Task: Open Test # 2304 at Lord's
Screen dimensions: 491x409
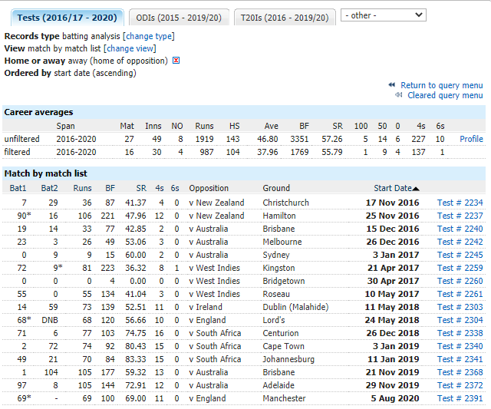Action: coord(460,320)
